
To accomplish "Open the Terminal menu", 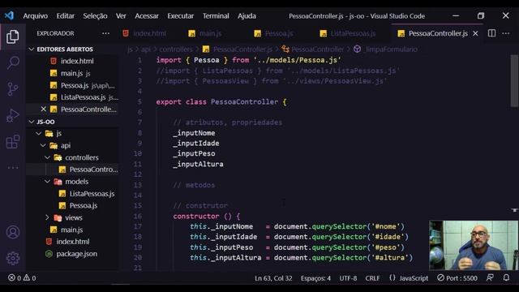I will coord(216,16).
